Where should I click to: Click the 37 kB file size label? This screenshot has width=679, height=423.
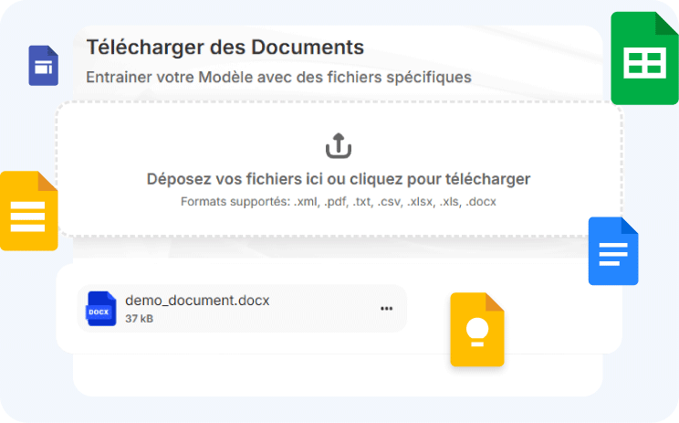click(x=139, y=319)
